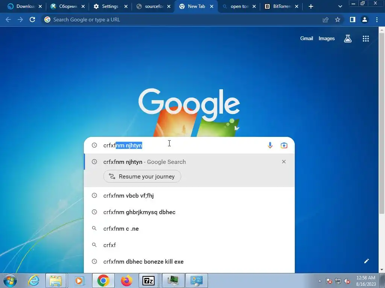This screenshot has width=385, height=288.
Task: Select the 'crfxf' search suggestion
Action: 189,245
